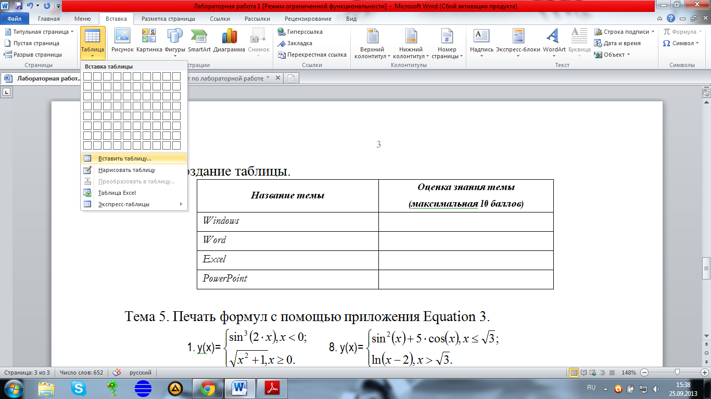Select Таблица Excel in the table menu
The height and width of the screenshot is (399, 711).
(x=134, y=193)
